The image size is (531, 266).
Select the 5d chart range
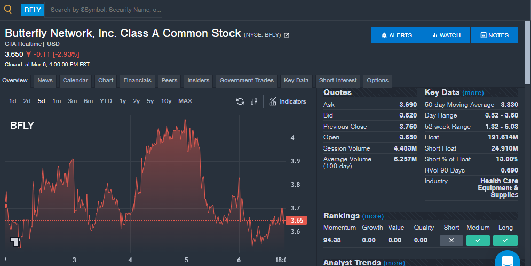tap(41, 101)
